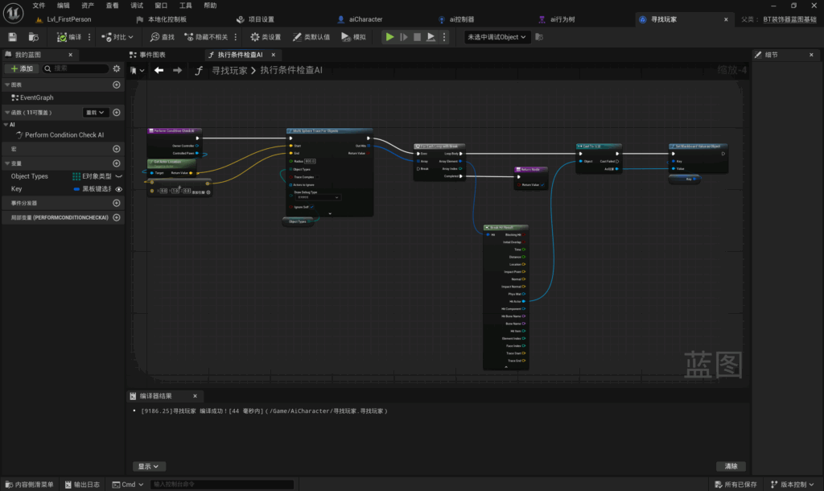Open My Blueprint settings gear
Screen dimensions: 824x491
117,69
